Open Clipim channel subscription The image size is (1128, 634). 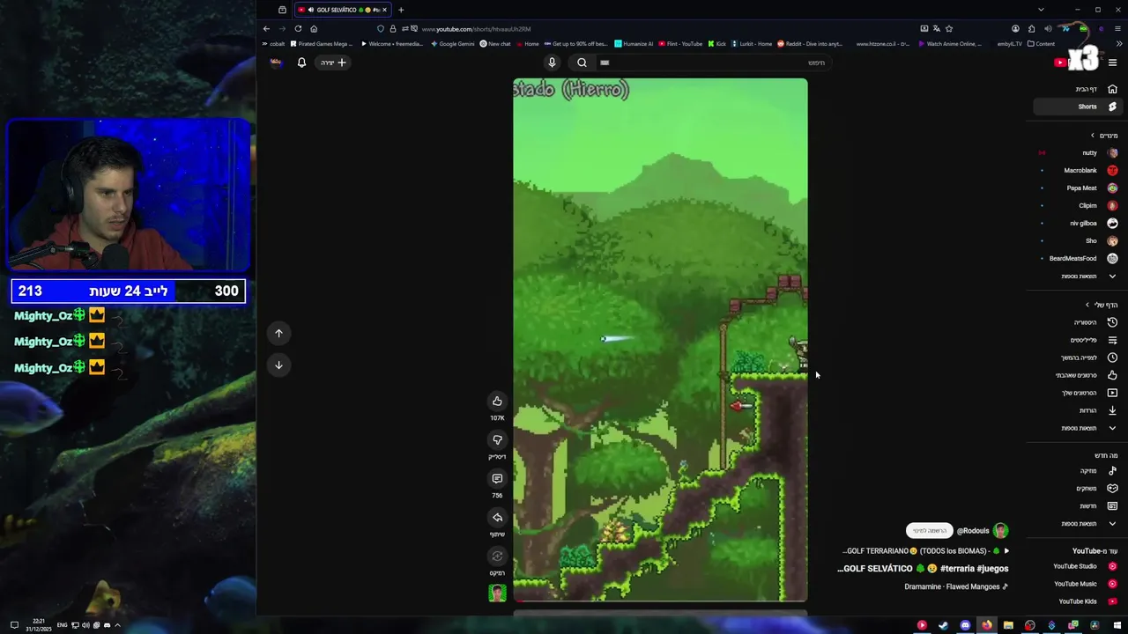point(1080,205)
